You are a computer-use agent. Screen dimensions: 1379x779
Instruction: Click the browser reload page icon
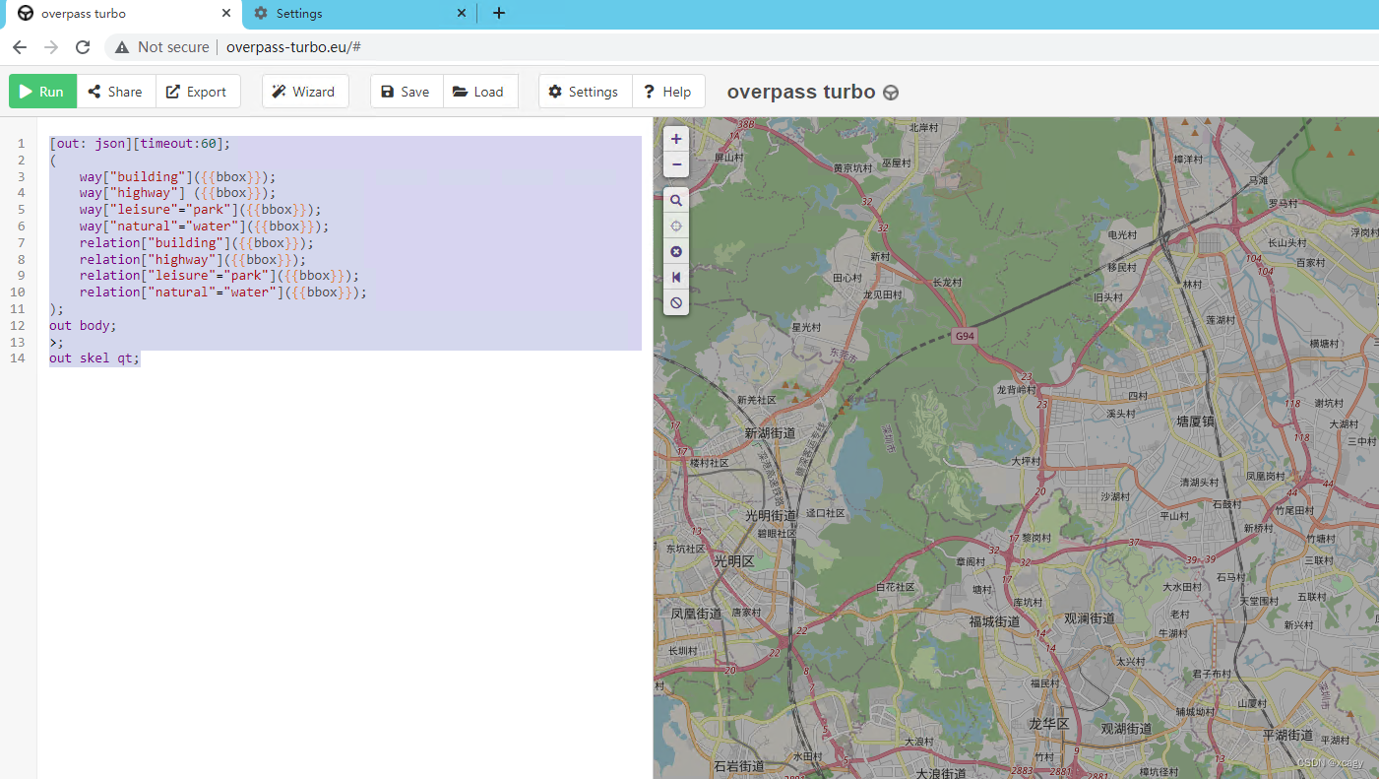point(83,46)
